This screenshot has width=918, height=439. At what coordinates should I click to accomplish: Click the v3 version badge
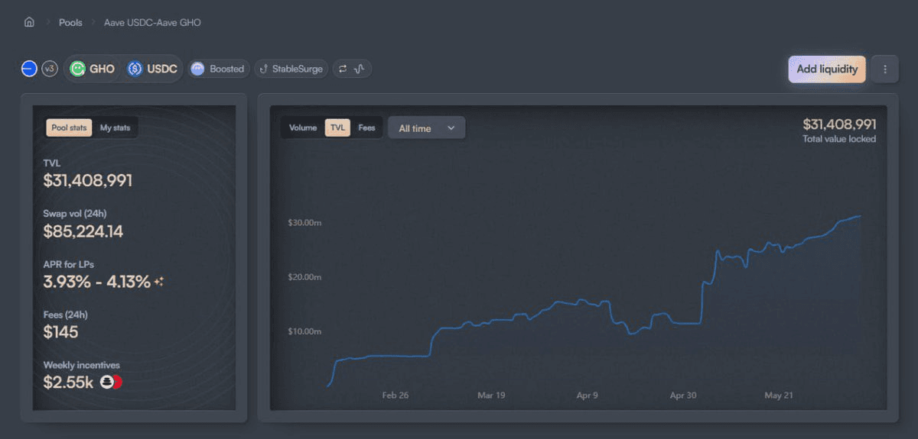50,69
